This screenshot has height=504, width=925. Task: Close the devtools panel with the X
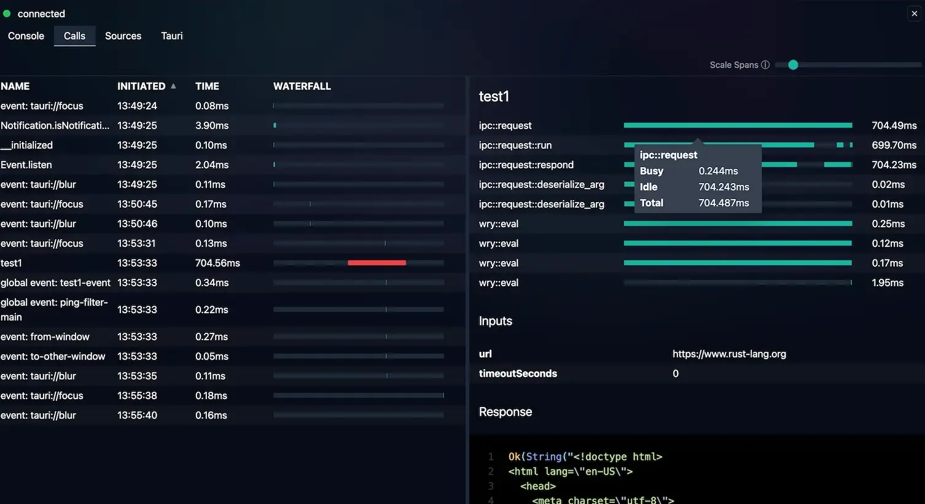[914, 14]
